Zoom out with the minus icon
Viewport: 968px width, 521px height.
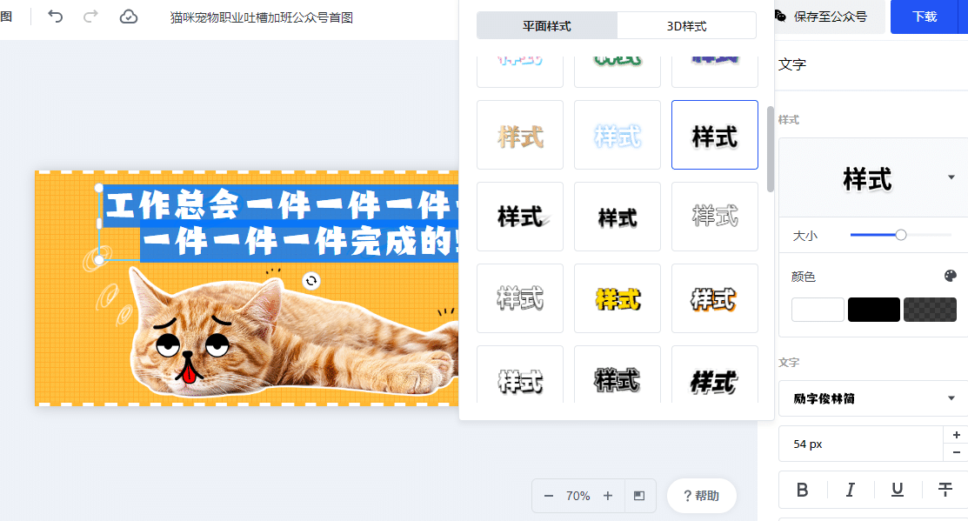tap(548, 496)
